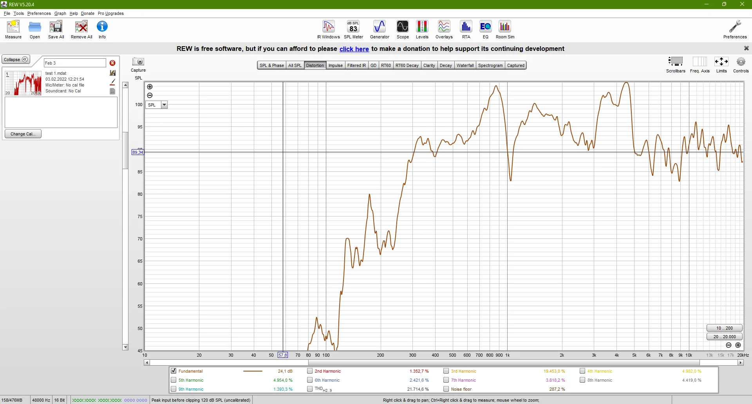Enable the THD trace checkbox
This screenshot has height=404, width=752.
pyautogui.click(x=310, y=389)
